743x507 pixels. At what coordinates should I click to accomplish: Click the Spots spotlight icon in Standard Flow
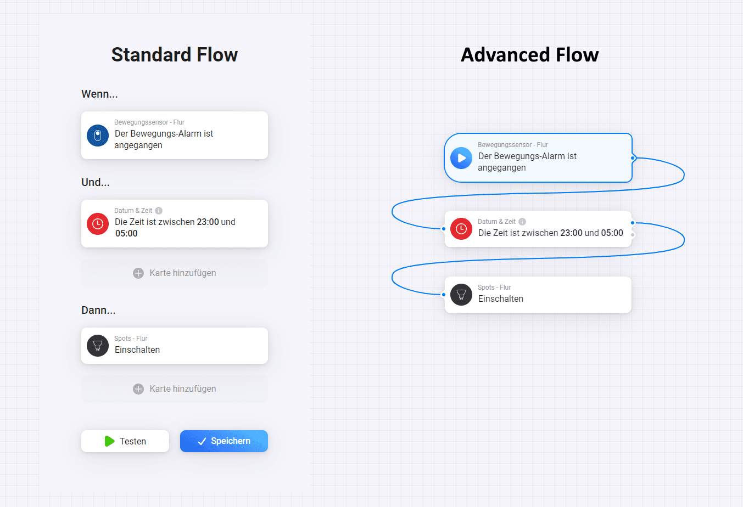pyautogui.click(x=98, y=346)
